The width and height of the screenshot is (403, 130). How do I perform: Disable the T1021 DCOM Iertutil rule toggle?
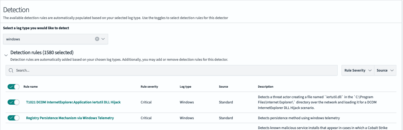[13, 102]
